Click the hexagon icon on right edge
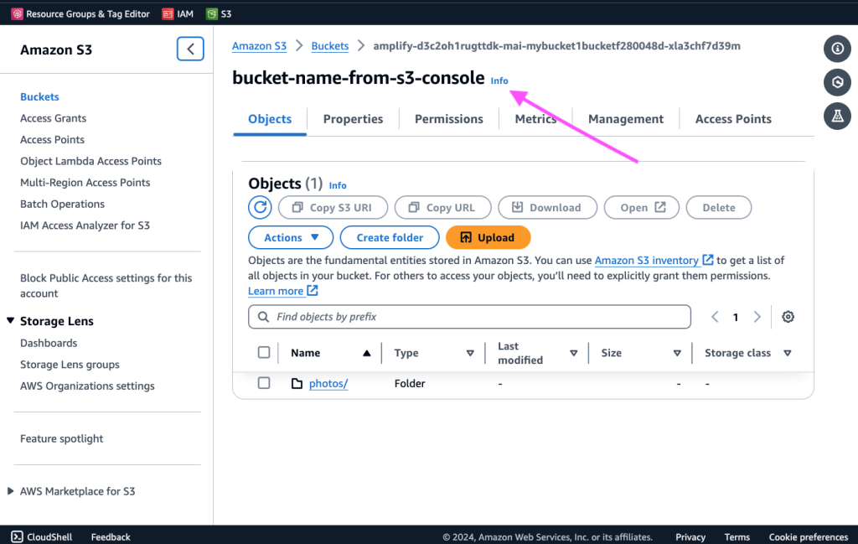The width and height of the screenshot is (858, 544). coord(837,82)
